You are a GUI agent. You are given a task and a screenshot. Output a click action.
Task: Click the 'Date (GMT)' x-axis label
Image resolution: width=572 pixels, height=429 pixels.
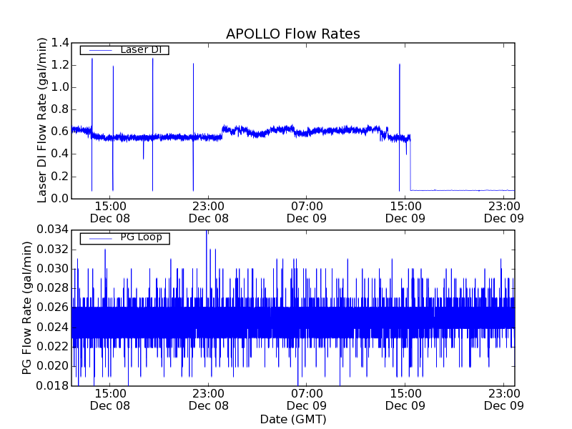tap(293, 419)
